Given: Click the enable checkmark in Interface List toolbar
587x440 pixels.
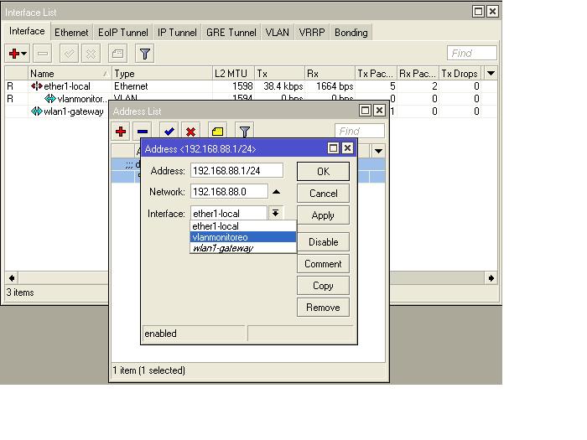Looking at the screenshot, I should tap(70, 54).
